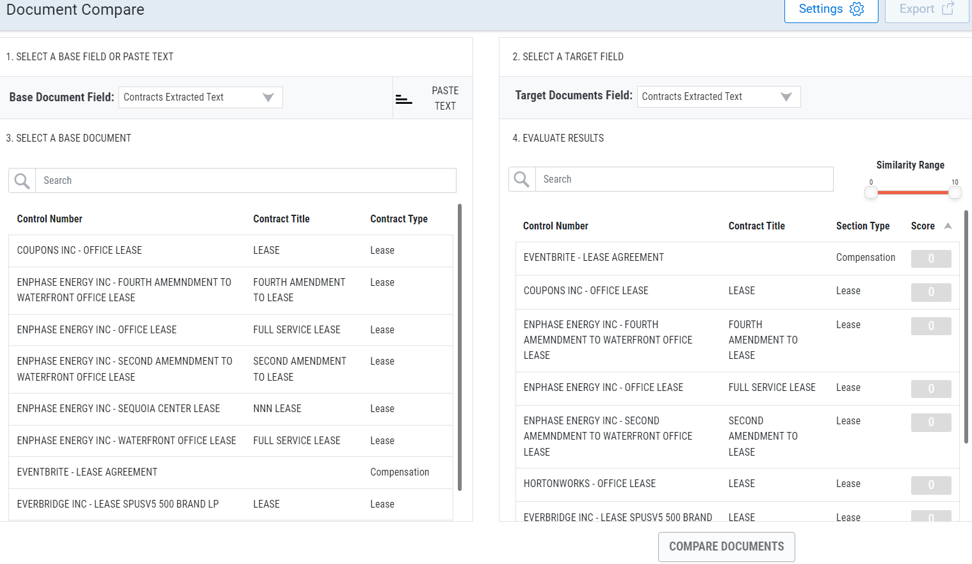
Task: Select EVENTBRITE - LEASE AGREEMENT base document
Action: click(231, 472)
